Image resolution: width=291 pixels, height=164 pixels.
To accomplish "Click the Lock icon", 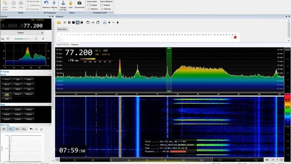I will (x=70, y=5).
